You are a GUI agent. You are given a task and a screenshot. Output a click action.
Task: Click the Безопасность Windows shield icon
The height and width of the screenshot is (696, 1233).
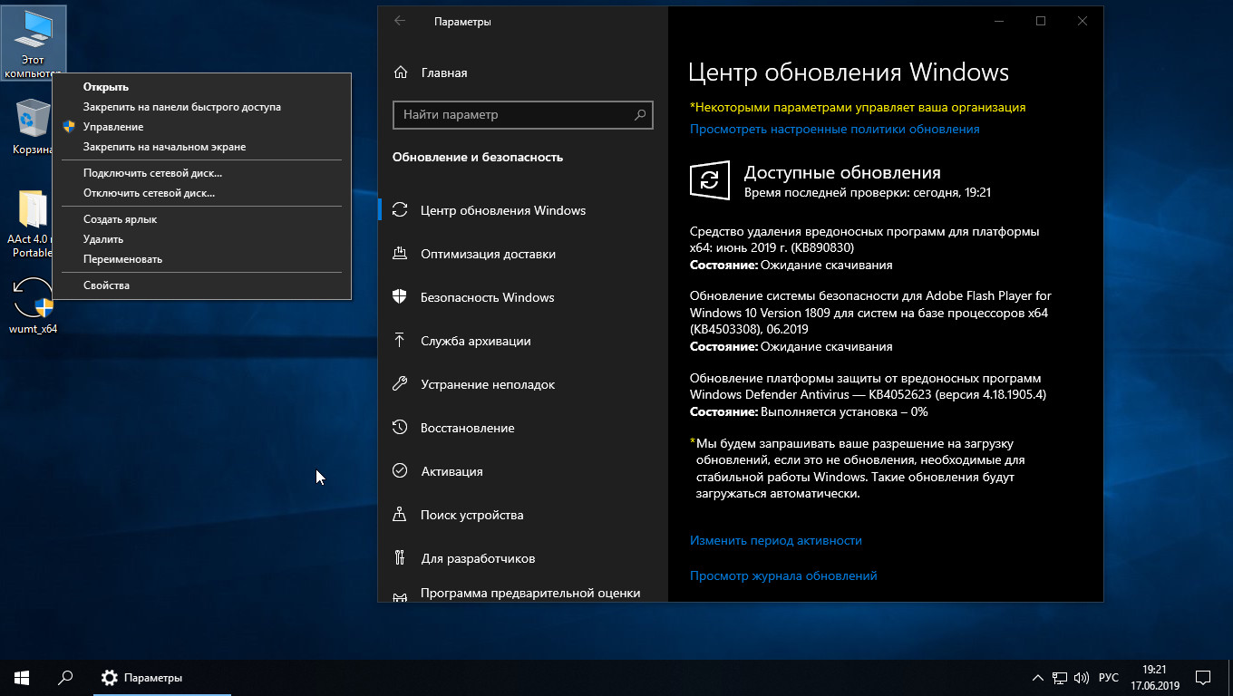[x=400, y=297]
